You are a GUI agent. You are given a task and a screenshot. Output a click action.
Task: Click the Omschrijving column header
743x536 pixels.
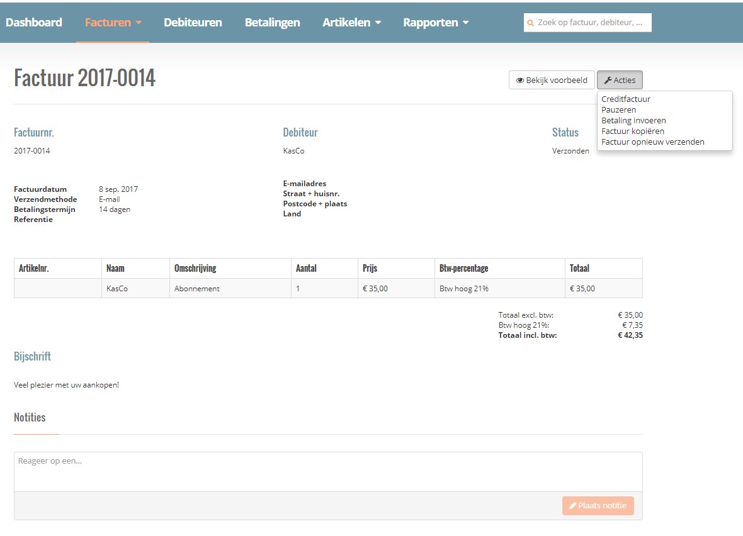pos(230,268)
